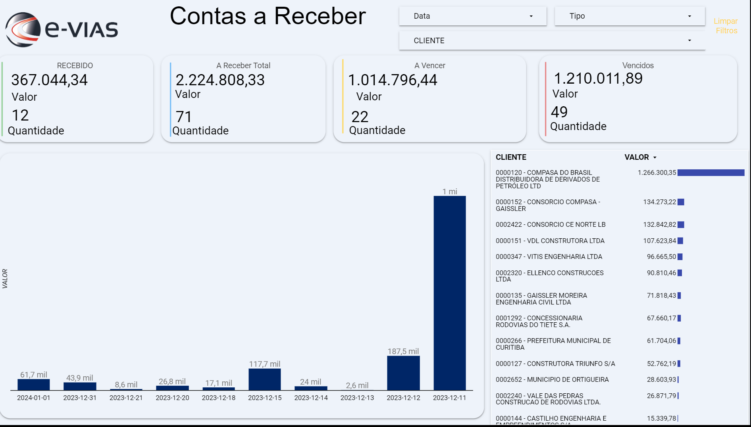Image resolution: width=751 pixels, height=427 pixels.
Task: Click the value 52.762,19
Action: [661, 364]
